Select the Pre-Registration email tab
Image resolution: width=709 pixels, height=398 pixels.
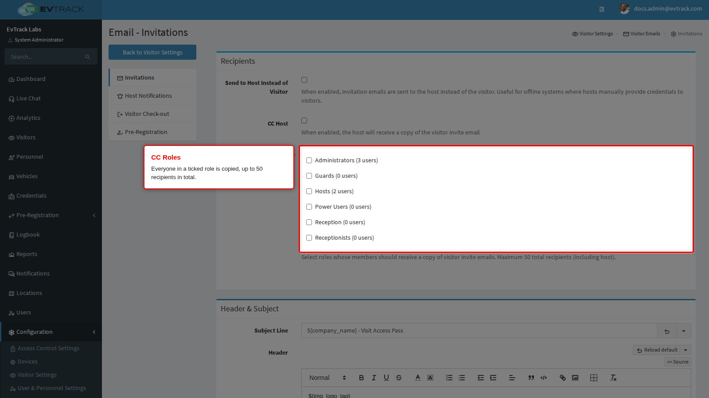[153, 132]
